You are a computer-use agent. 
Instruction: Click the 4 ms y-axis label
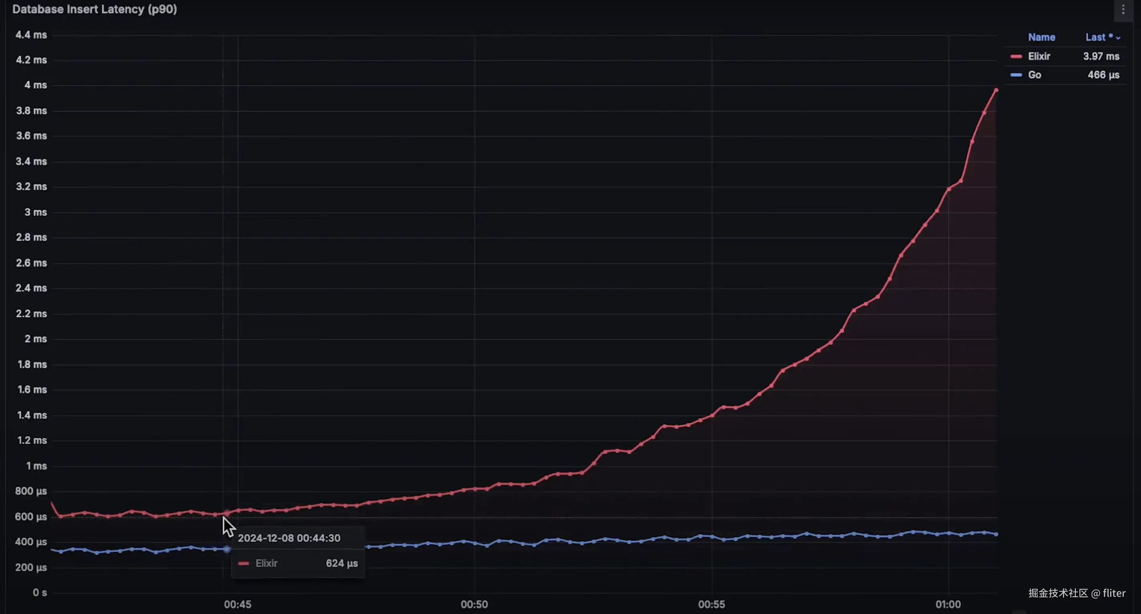point(35,85)
